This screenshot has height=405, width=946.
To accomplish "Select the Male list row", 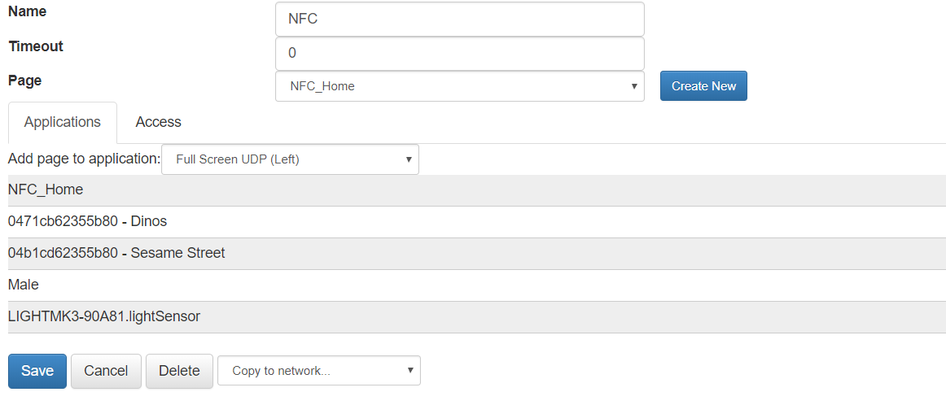I will coord(476,285).
